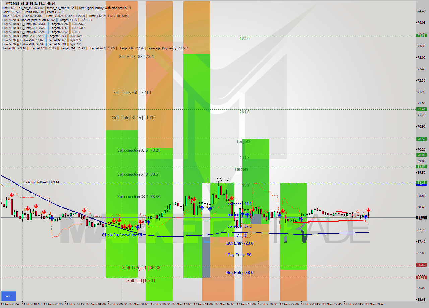
Task: Click the 'Sell Target1 | 66.68' label
Action: 141,268
